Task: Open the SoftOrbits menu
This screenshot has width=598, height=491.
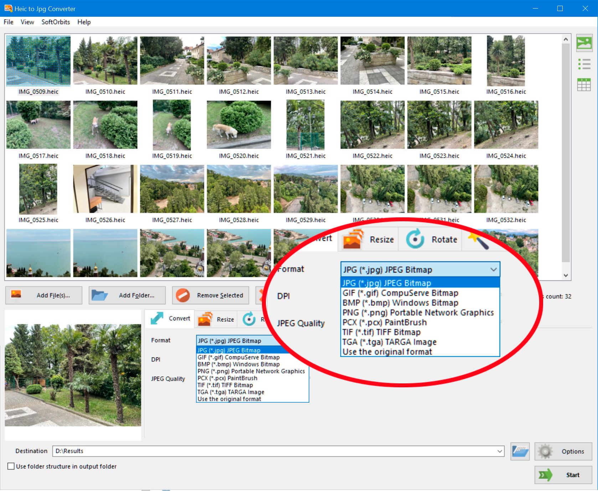Action: (x=55, y=22)
